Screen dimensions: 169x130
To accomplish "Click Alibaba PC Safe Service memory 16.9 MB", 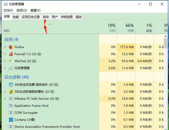I will tap(128, 99).
